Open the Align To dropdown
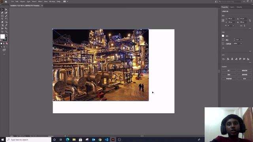 click(x=224, y=59)
